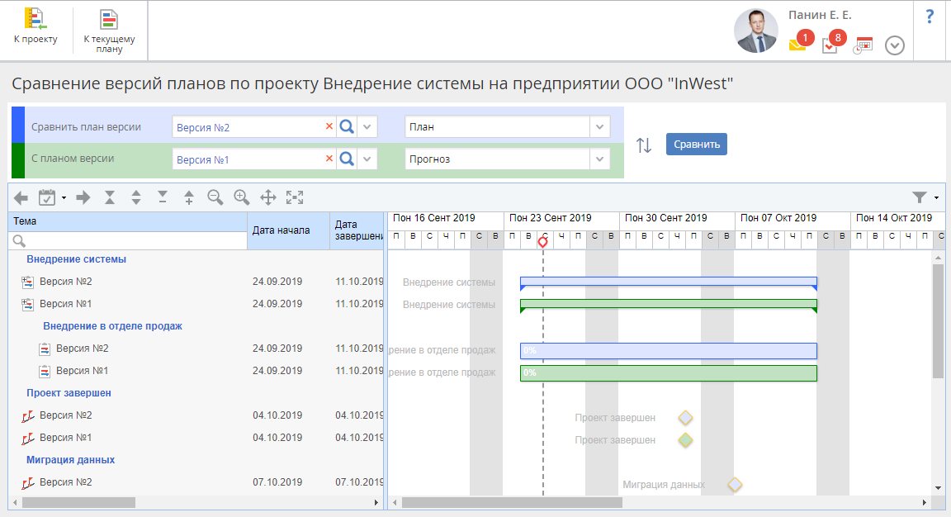This screenshot has width=951, height=517.
Task: Zoom in the Gantt chart
Action: click(241, 197)
